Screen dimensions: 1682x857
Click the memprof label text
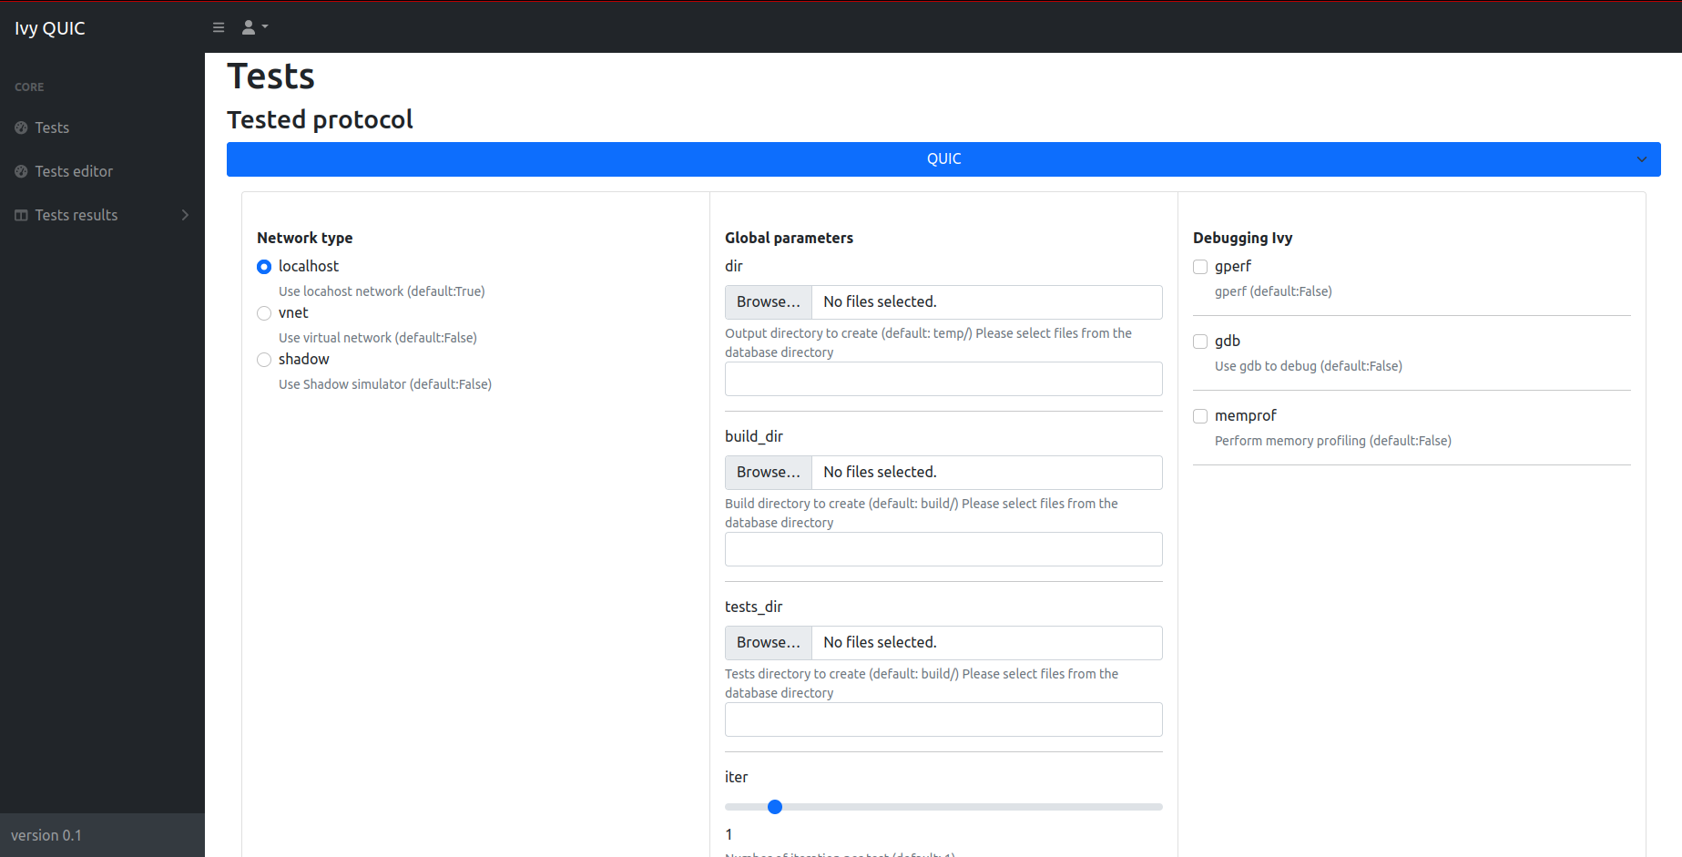point(1246,415)
